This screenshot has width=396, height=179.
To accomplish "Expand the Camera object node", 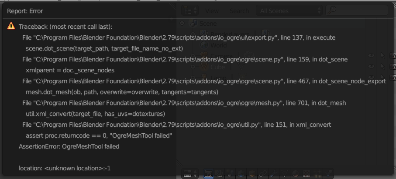I will pyautogui.click(x=193, y=56).
